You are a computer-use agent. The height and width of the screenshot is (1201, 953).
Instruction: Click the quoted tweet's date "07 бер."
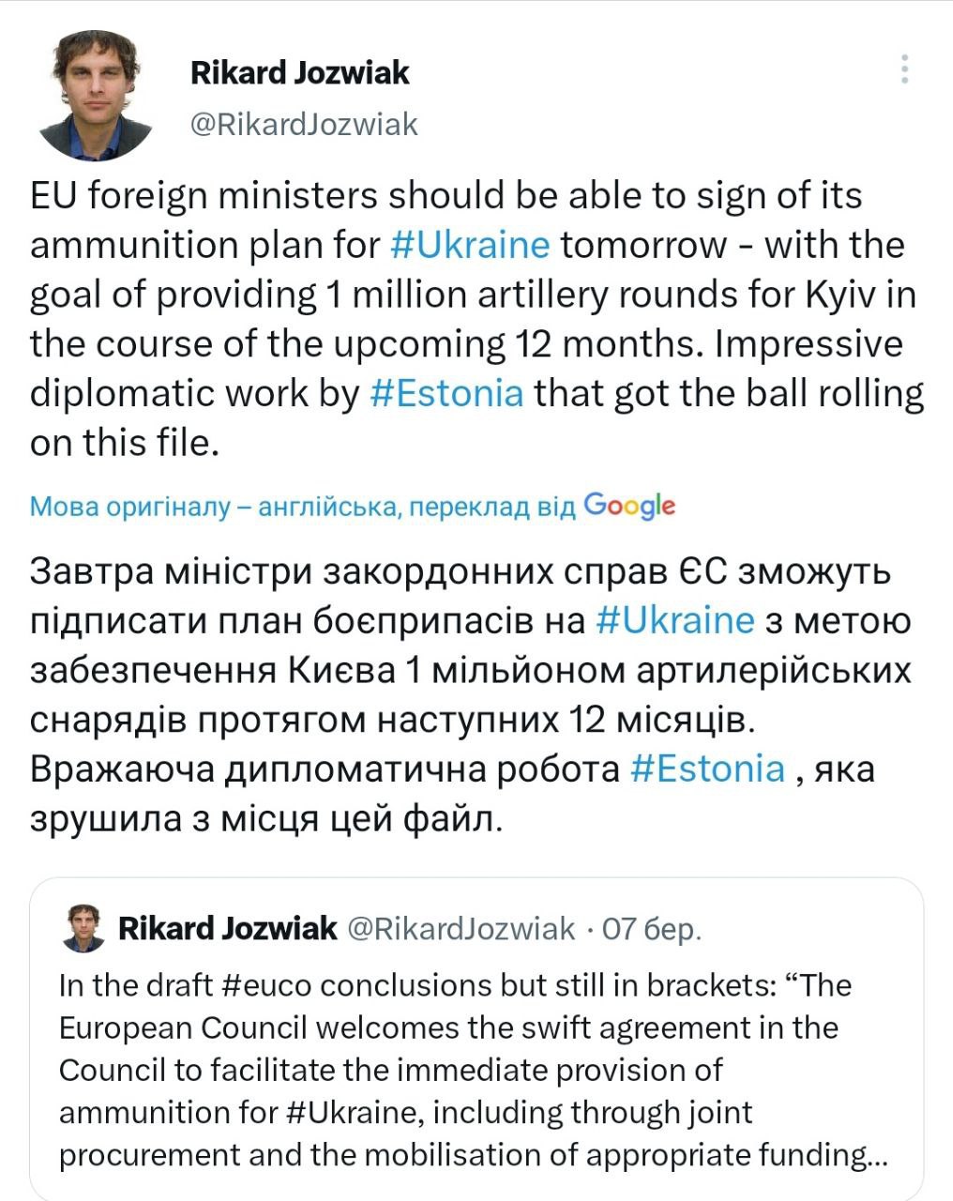click(x=651, y=929)
